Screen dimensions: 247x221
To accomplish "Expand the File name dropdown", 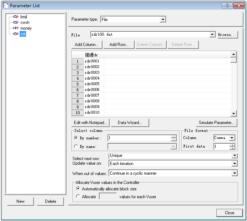I will tap(212, 35).
